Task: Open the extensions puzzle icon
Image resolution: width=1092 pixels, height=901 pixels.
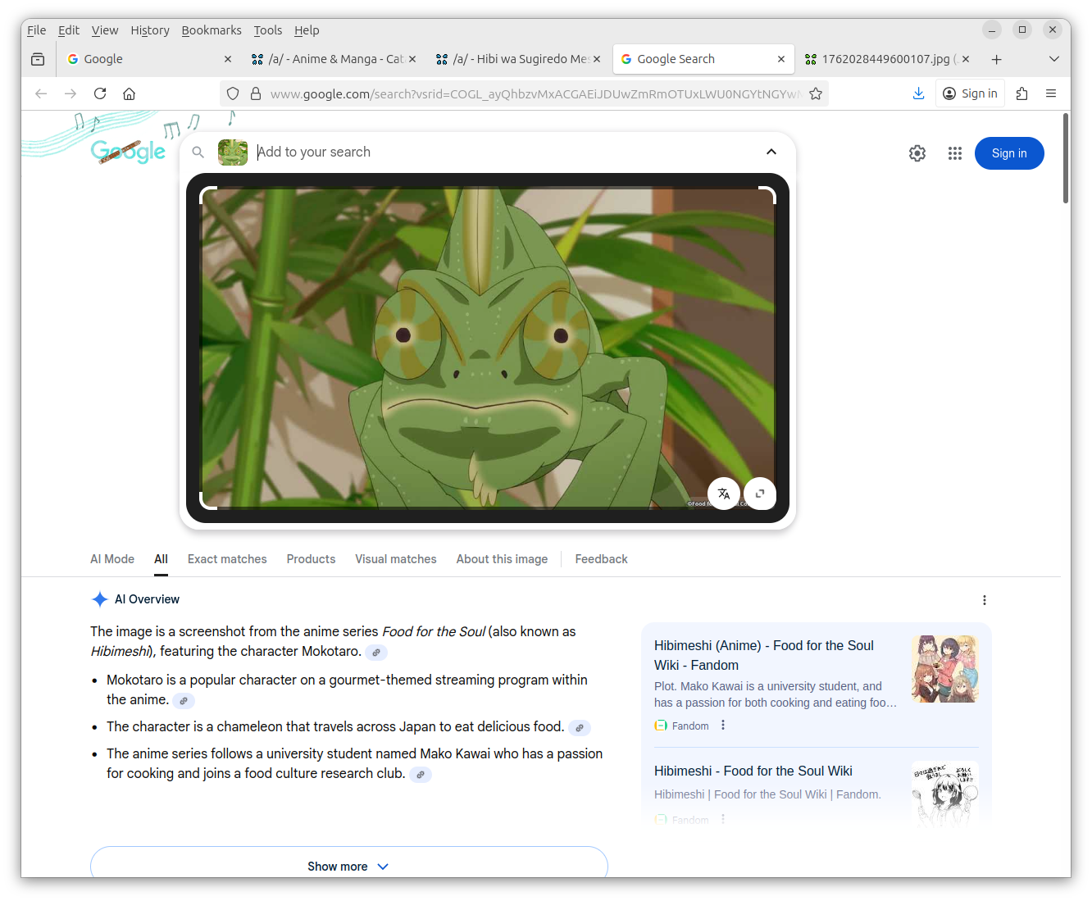Action: coord(1021,93)
